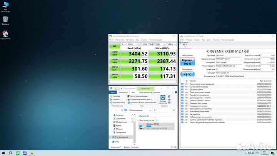Click Explorer search magnifier icon
This screenshot has height=156, width=277.
tap(174, 110)
